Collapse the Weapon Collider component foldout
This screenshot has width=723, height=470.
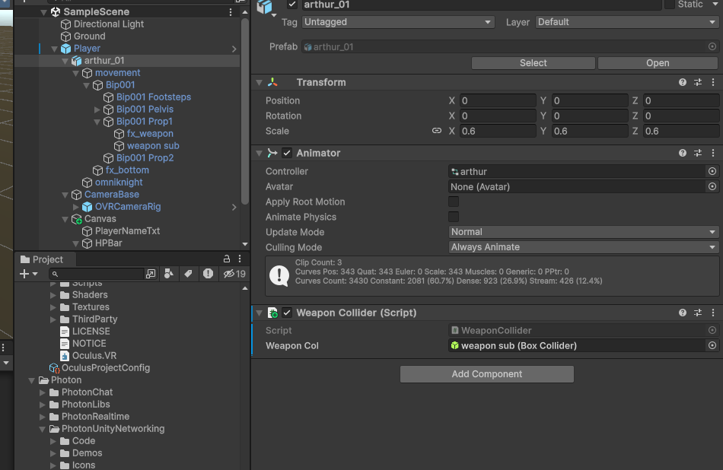coord(259,313)
